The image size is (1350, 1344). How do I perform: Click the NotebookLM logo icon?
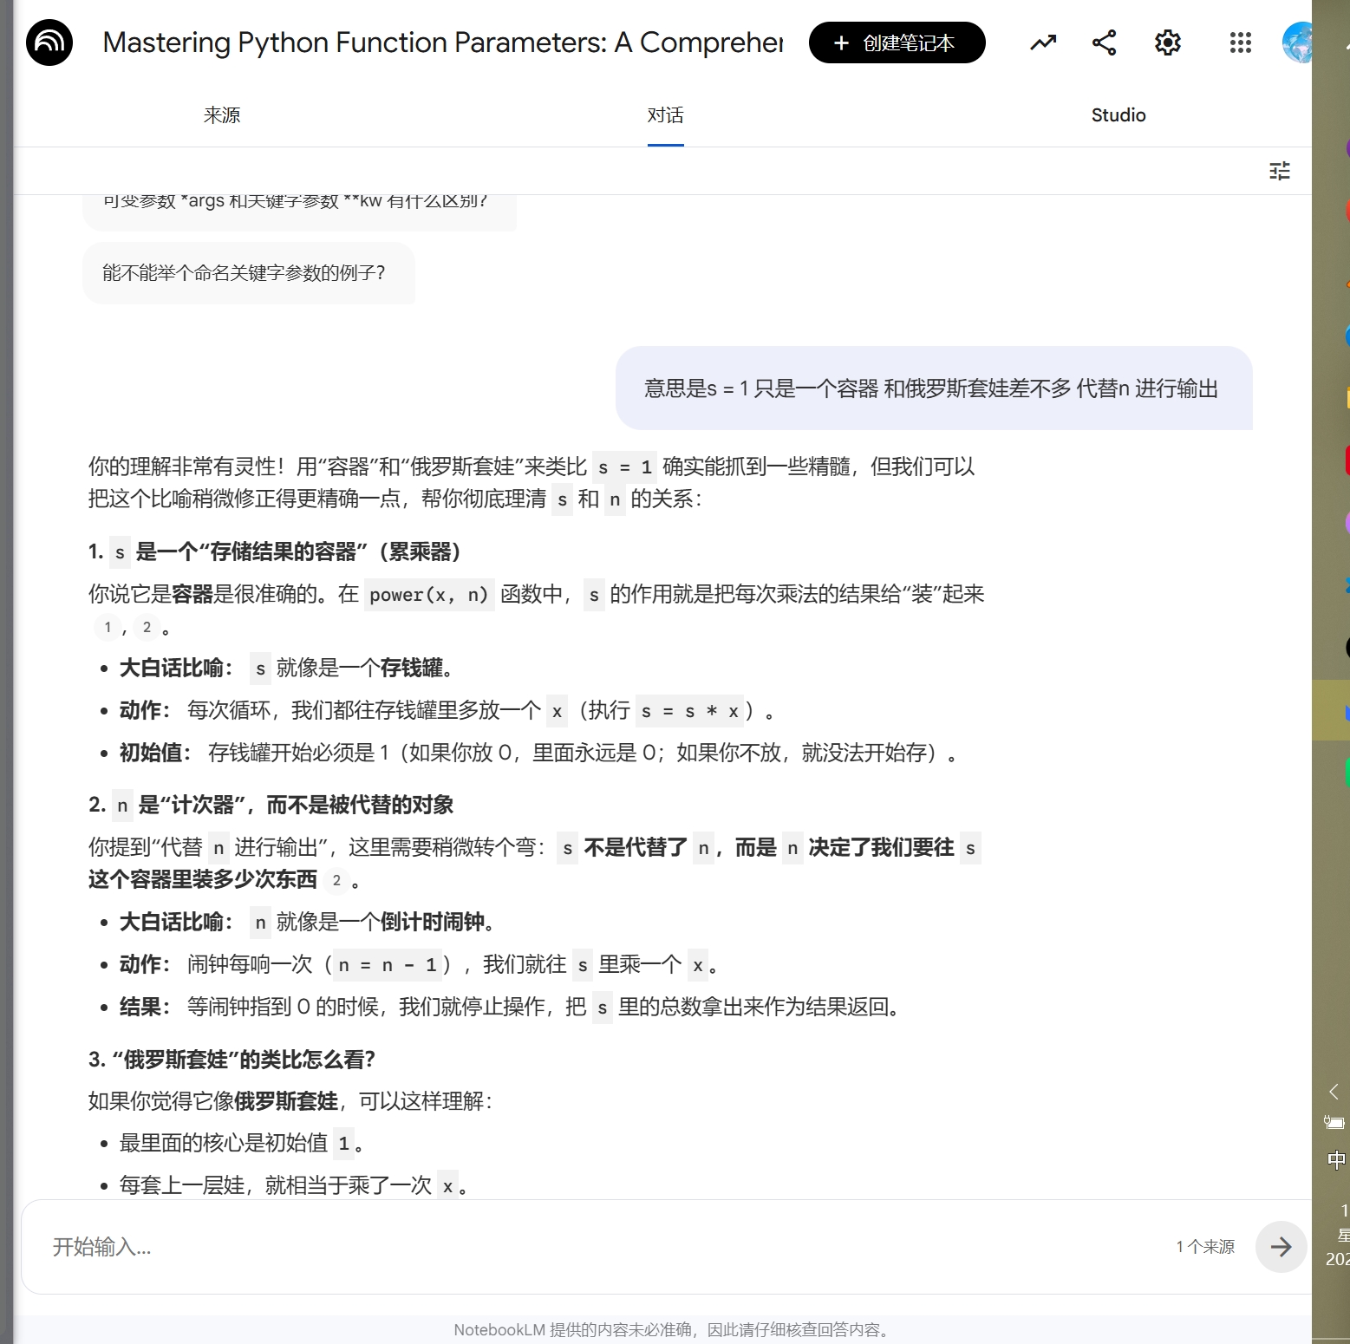pos(49,42)
